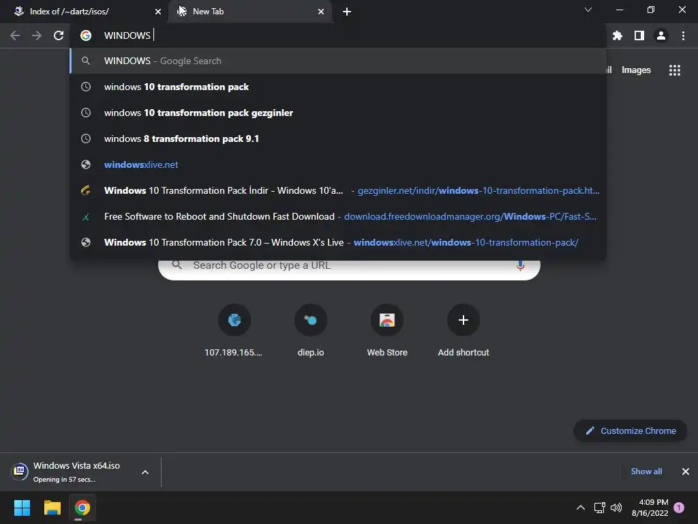
Task: Click the voice search microphone
Action: pos(520,265)
